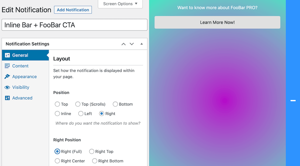Click the Notification Settings panel heading
The width and height of the screenshot is (300, 166).
(x=27, y=44)
